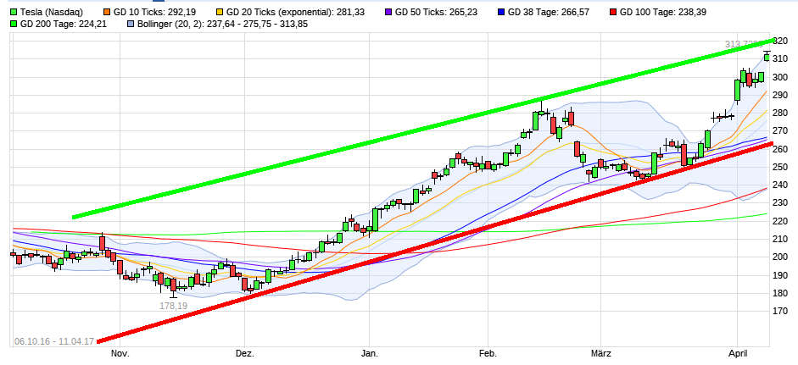The height and width of the screenshot is (365, 798).
Task: Click the 320 price axis label
Action: [x=781, y=41]
